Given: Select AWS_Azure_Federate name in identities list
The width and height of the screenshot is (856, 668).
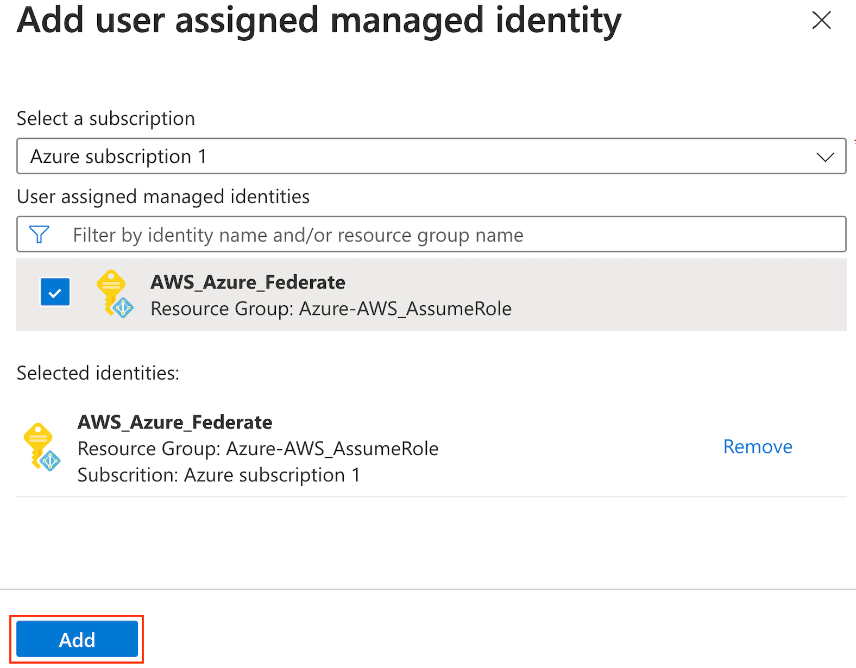Looking at the screenshot, I should pos(248,282).
